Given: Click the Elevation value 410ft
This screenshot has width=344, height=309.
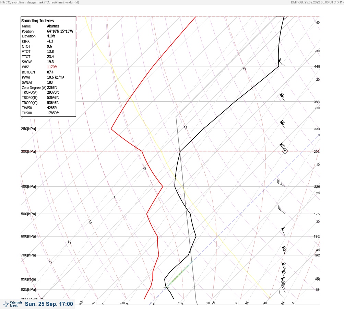Looking at the screenshot, I should pyautogui.click(x=51, y=36).
